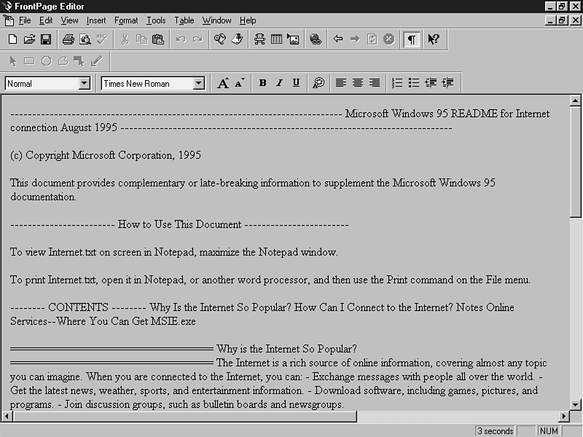
Task: Insert a table with the grid icon
Action: [x=276, y=39]
